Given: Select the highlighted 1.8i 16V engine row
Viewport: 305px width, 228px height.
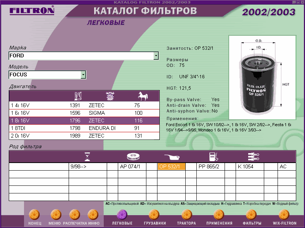Looking at the screenshot, I should tap(84, 120).
